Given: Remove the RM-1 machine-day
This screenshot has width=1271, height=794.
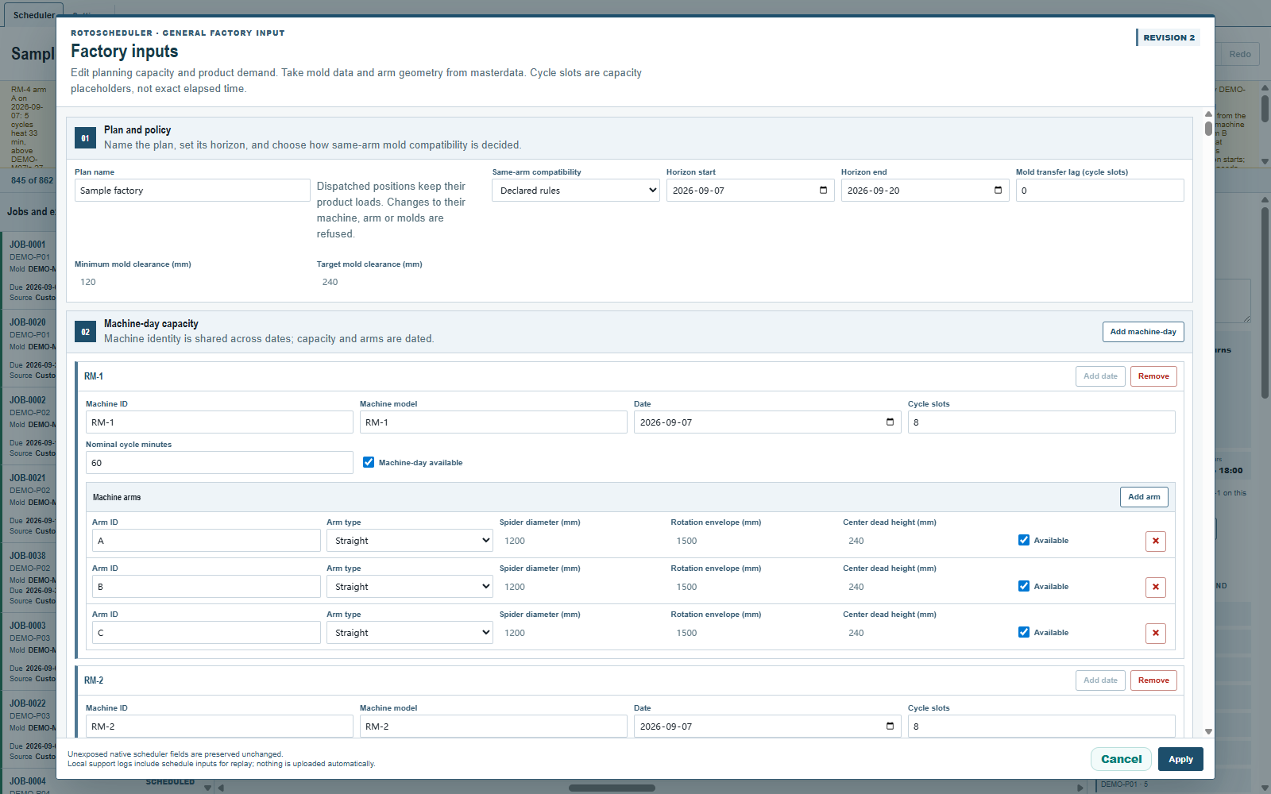Looking at the screenshot, I should click(1153, 376).
